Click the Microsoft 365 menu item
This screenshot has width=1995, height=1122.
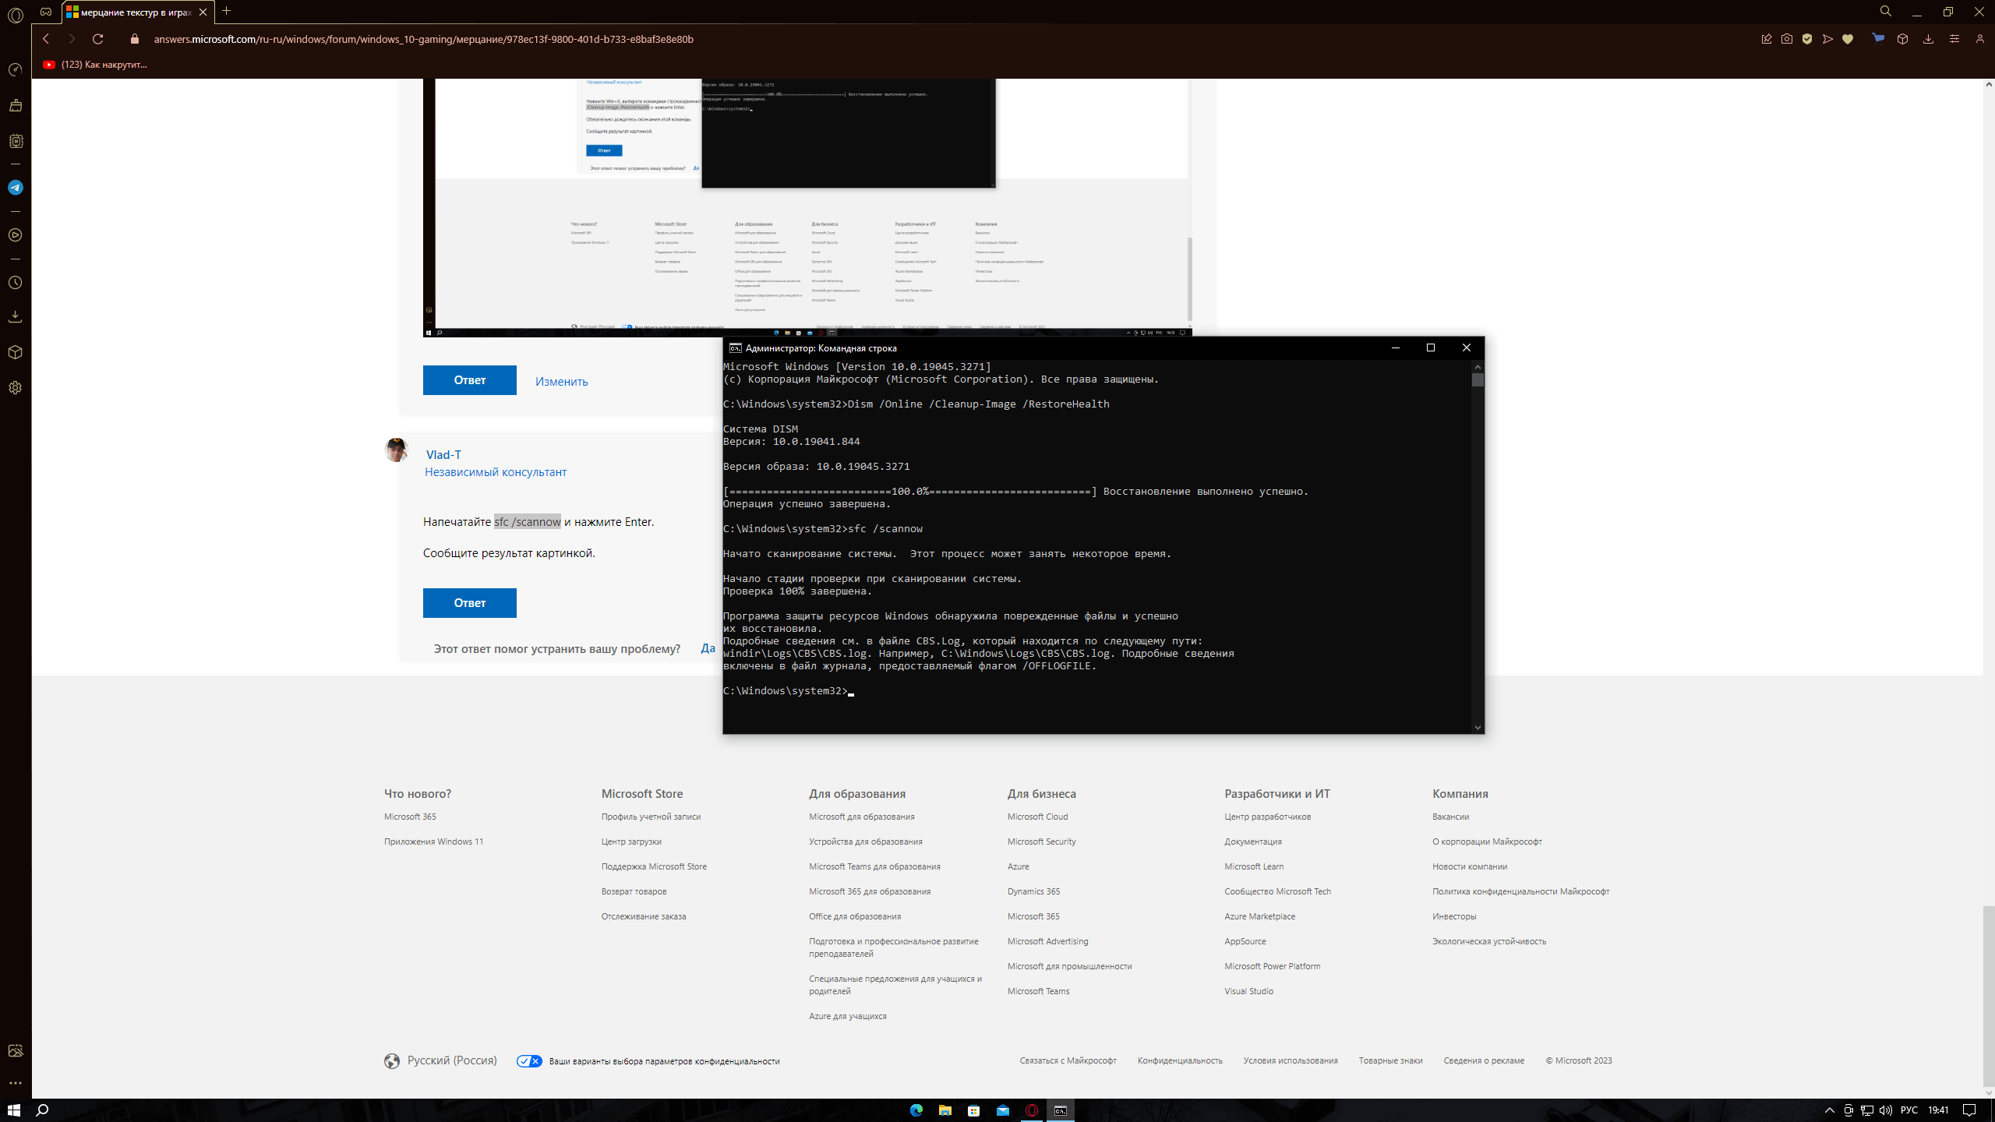click(410, 817)
